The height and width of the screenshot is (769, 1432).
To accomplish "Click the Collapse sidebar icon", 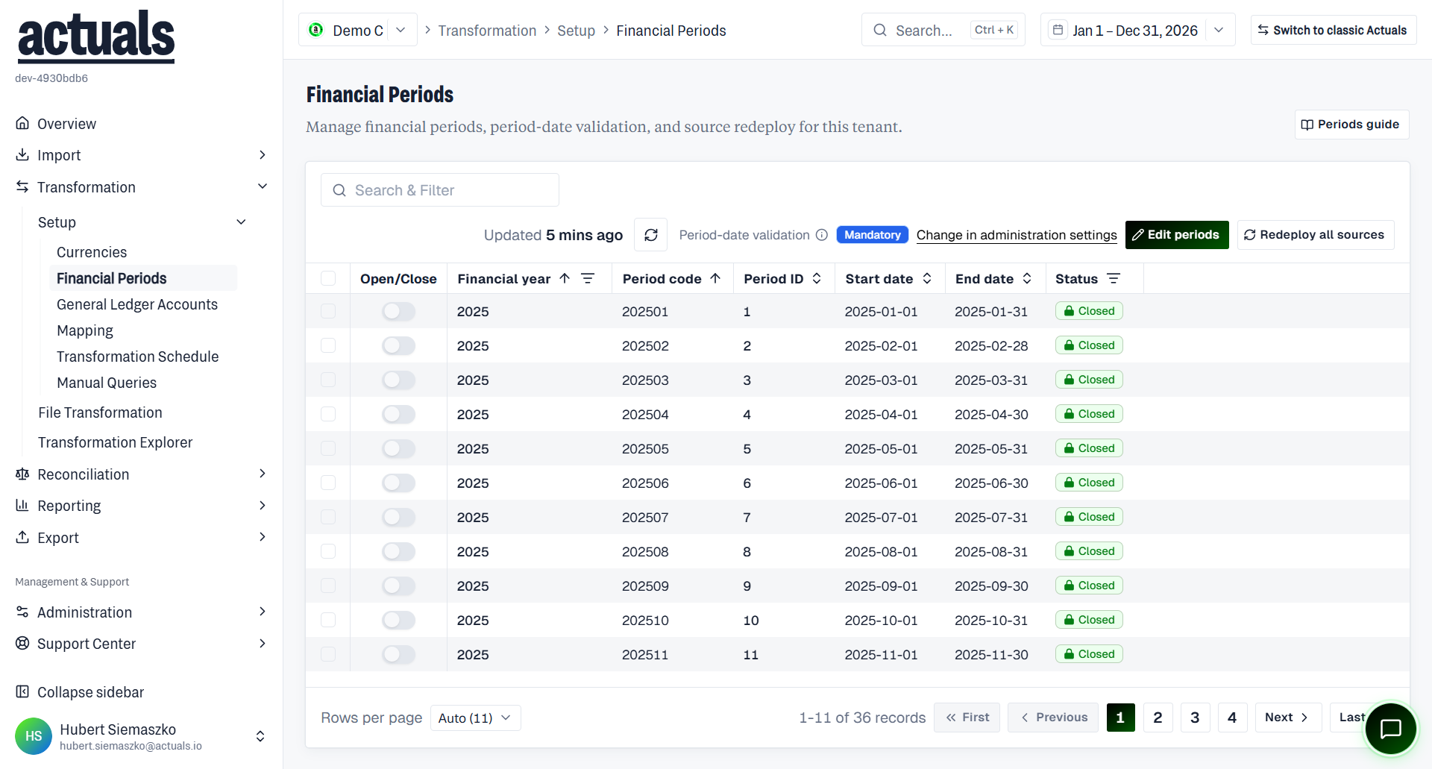I will tap(22, 691).
